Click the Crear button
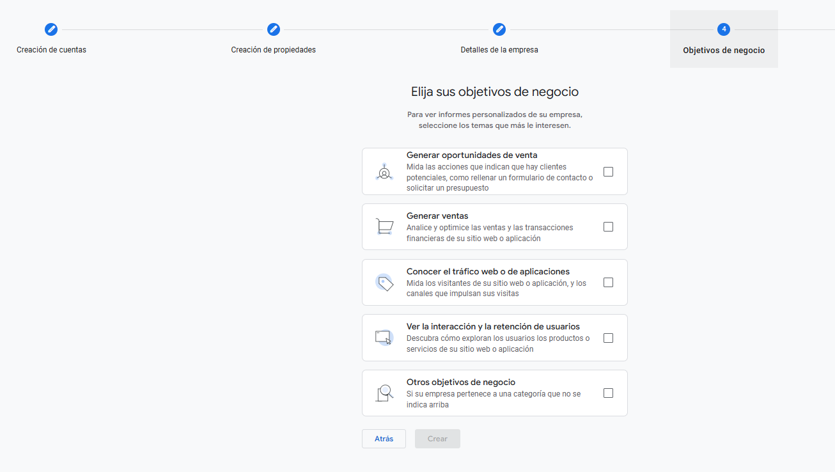Screen dimensions: 835x472 [437, 439]
